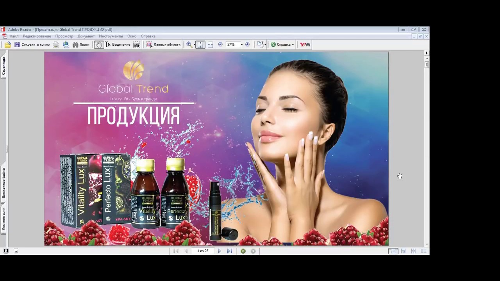This screenshot has height=281, width=500.
Task: Click the Yahoo toolbar icon
Action: (305, 44)
